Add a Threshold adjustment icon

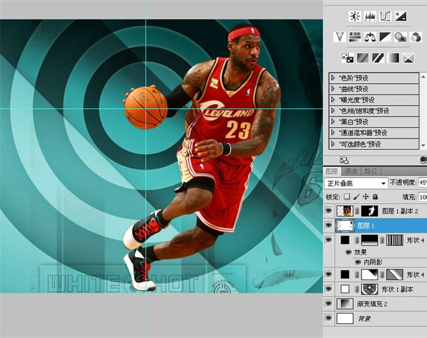click(x=378, y=58)
